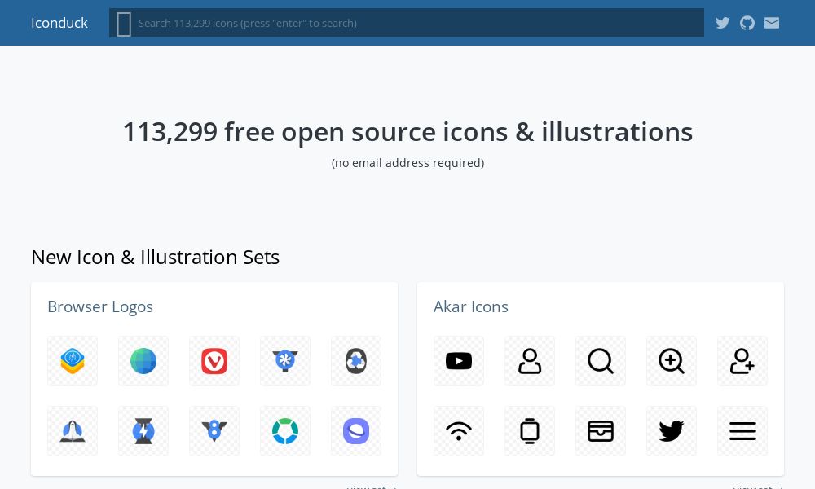Viewport: 815px width, 489px height.
Task: Click the email envelope icon in header
Action: point(772,23)
